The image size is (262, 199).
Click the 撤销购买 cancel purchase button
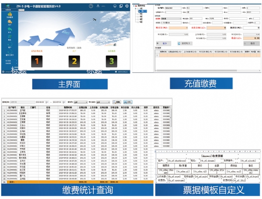184,44
